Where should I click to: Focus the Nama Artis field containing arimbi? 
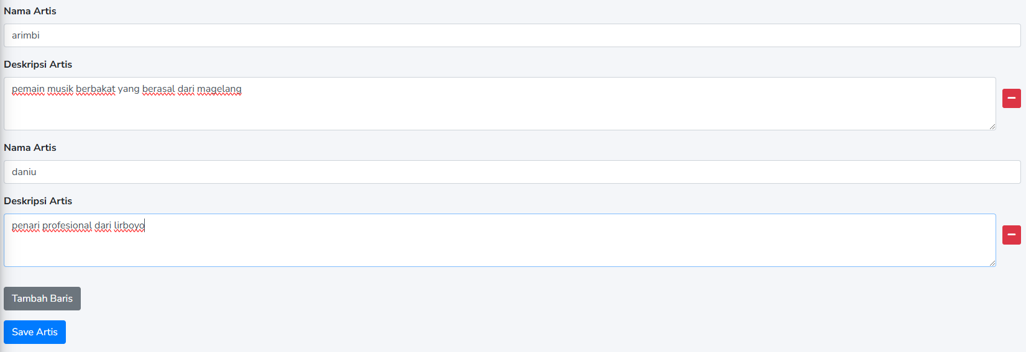(x=511, y=35)
